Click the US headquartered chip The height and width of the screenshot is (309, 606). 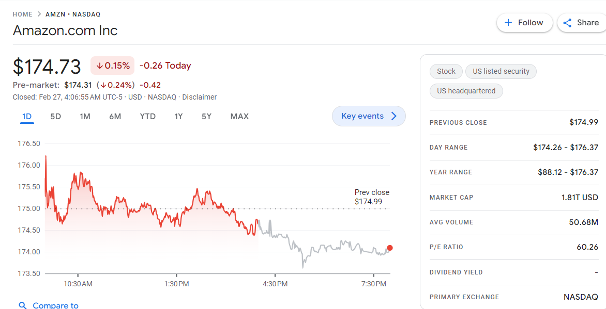click(466, 91)
